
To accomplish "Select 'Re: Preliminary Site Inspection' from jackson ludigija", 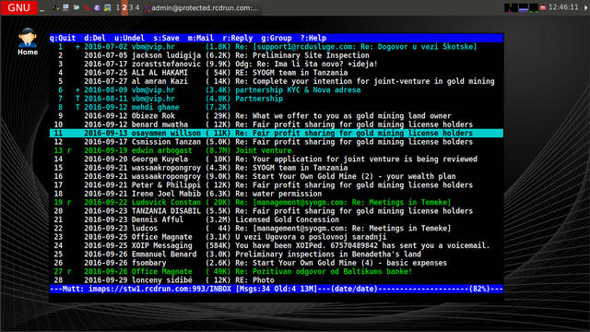I will click(x=277, y=55).
